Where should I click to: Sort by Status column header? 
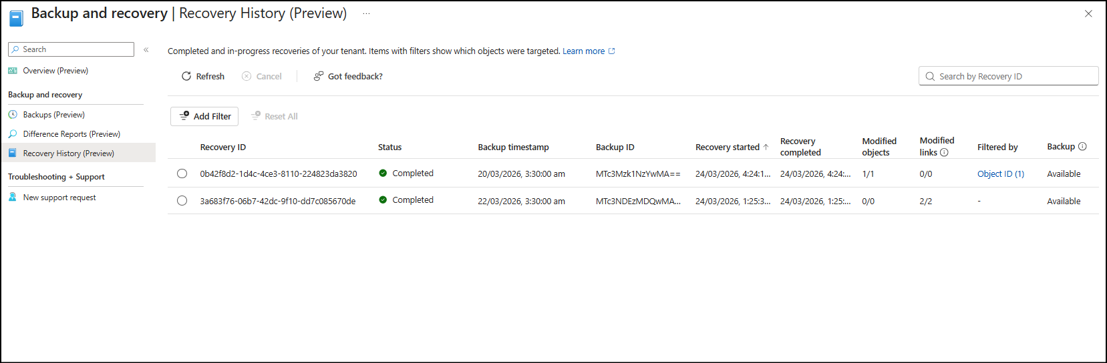389,147
